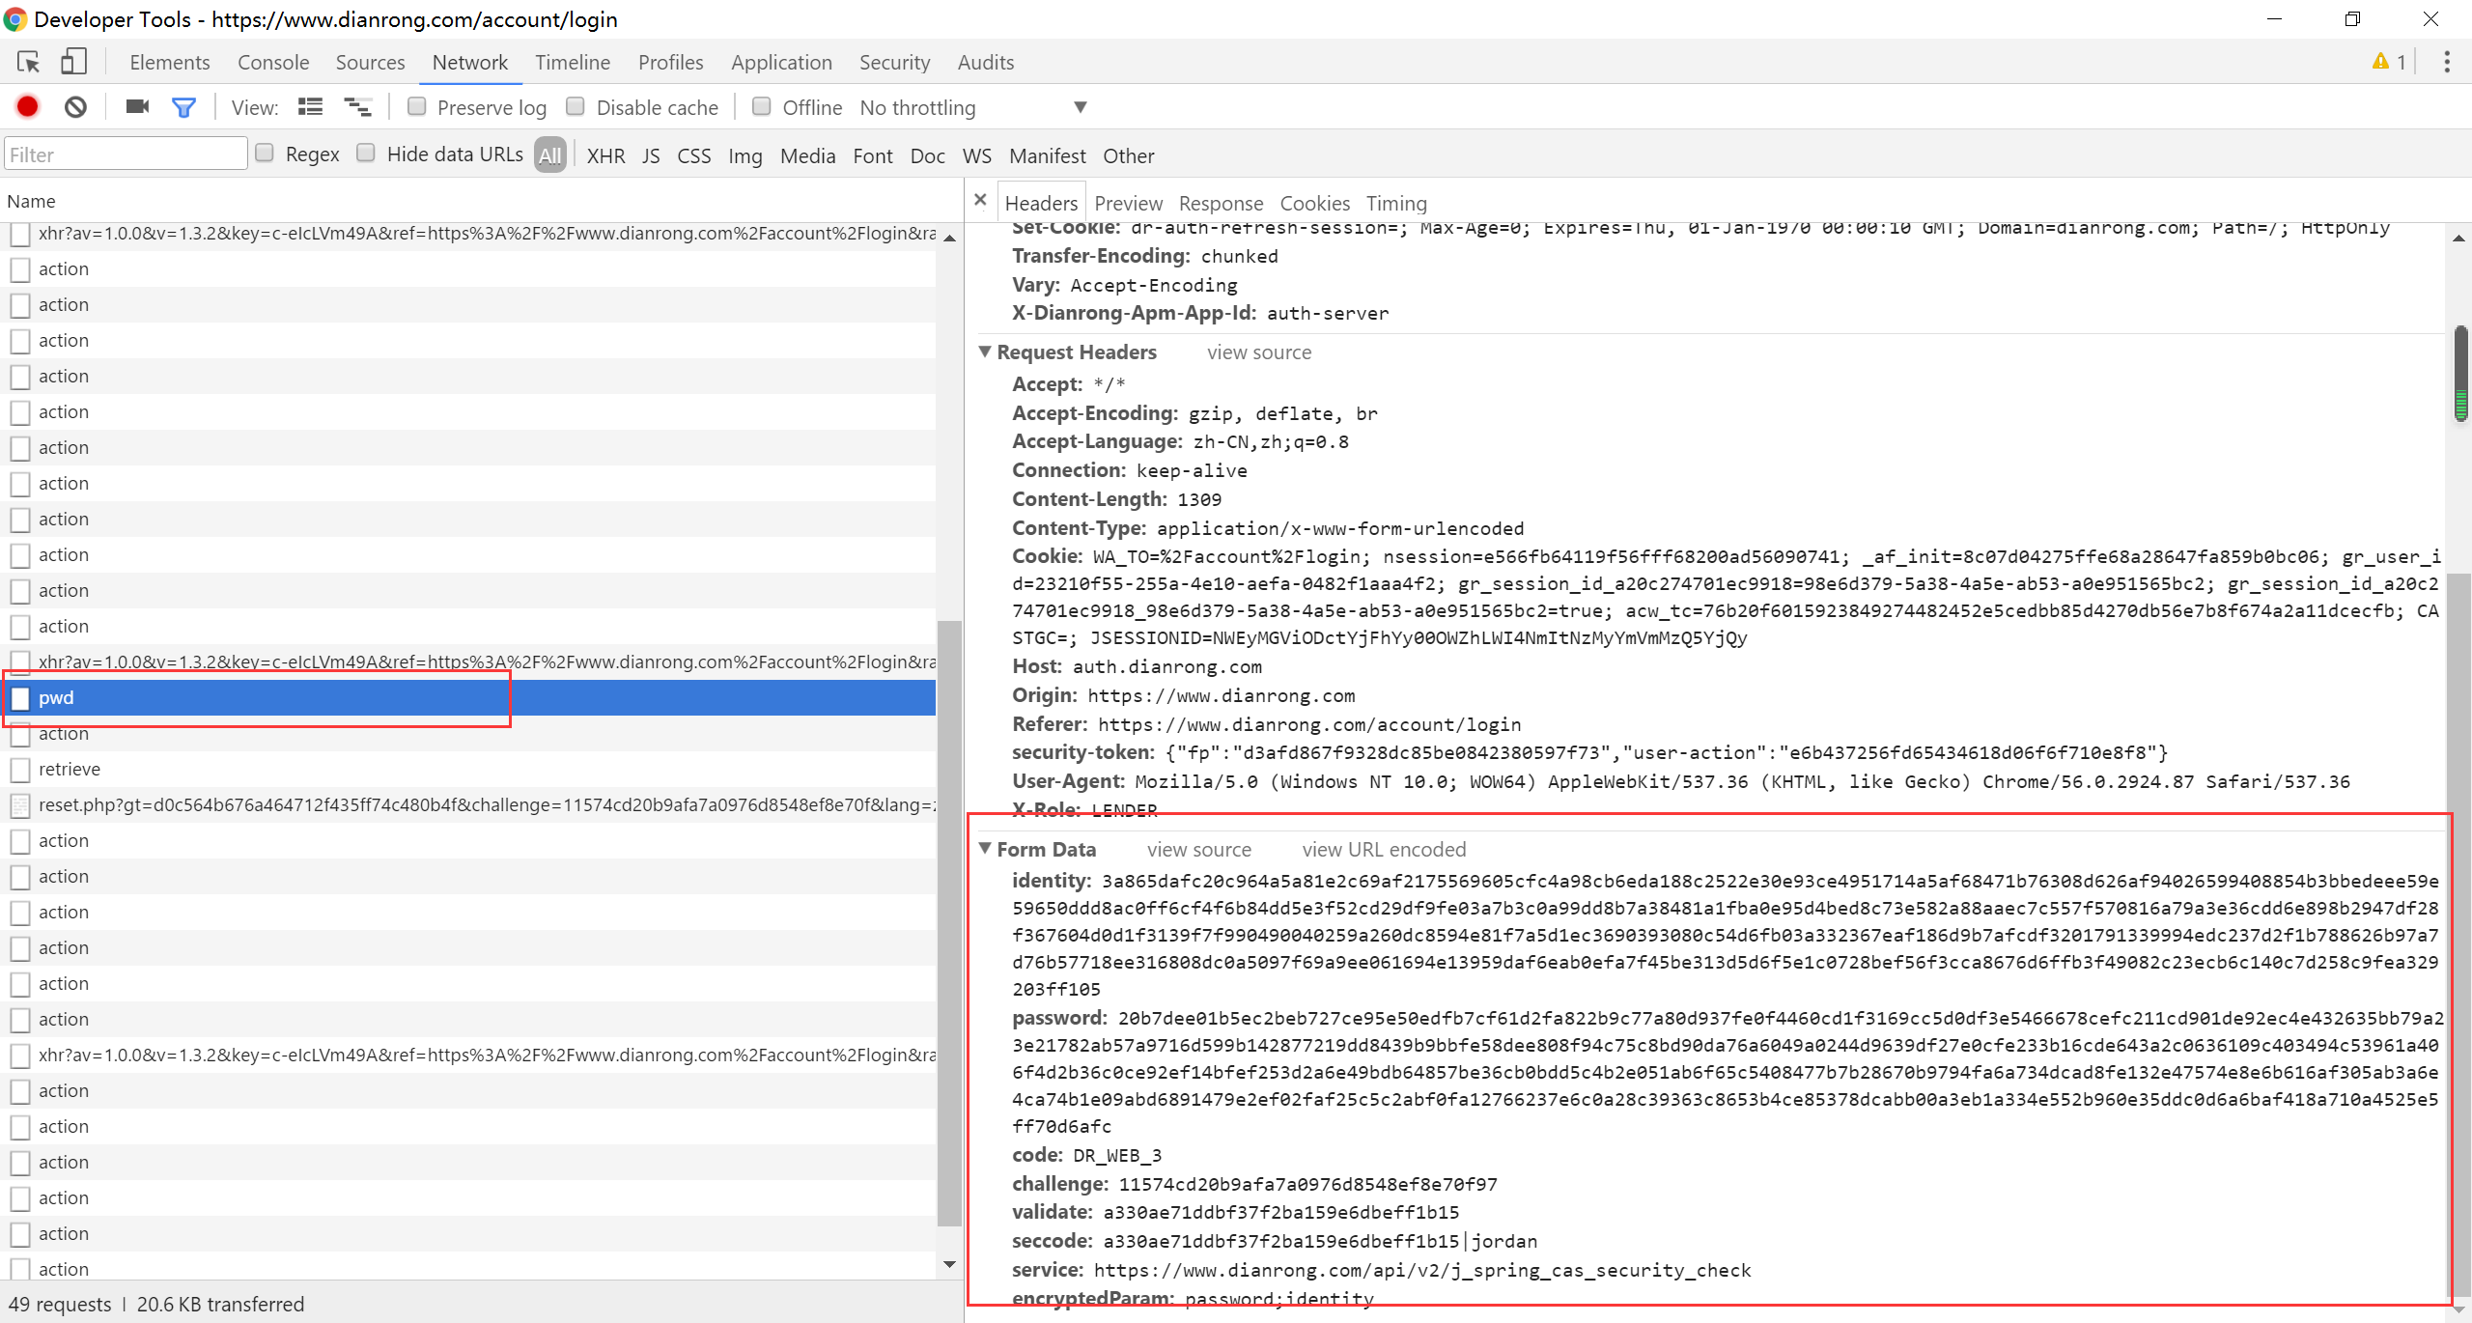Enable the Preserve log checkbox
Viewport: 2472px width, 1323px height.
click(417, 107)
